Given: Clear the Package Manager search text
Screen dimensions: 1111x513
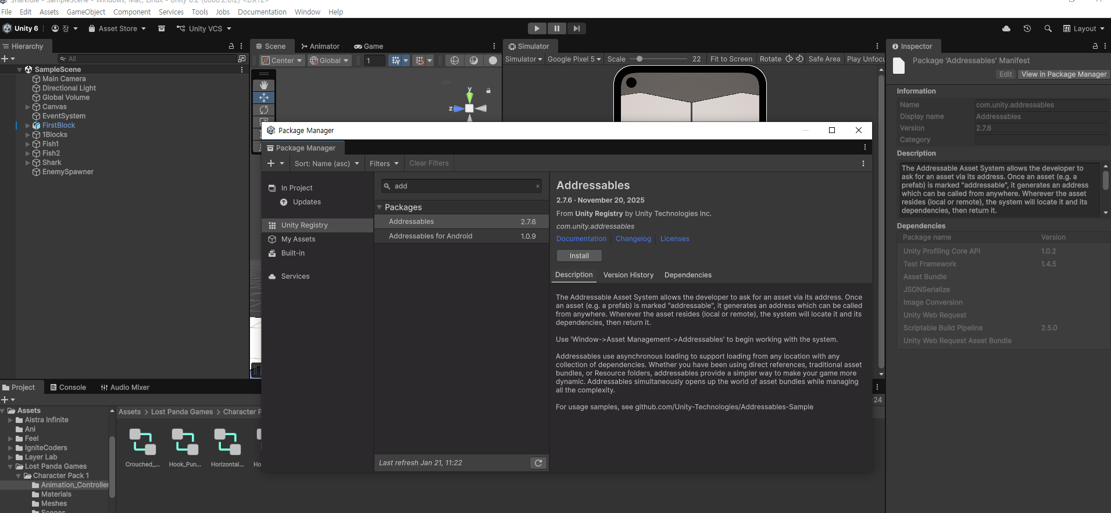Looking at the screenshot, I should 538,186.
